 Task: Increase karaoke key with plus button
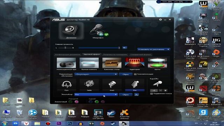[166, 90]
